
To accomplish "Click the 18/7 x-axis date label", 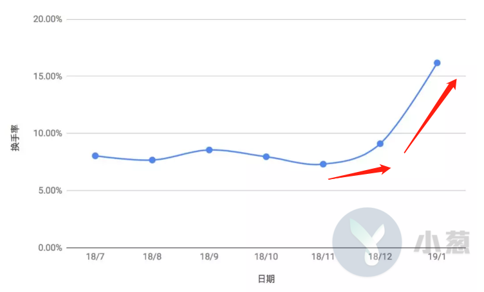I will pos(95,257).
